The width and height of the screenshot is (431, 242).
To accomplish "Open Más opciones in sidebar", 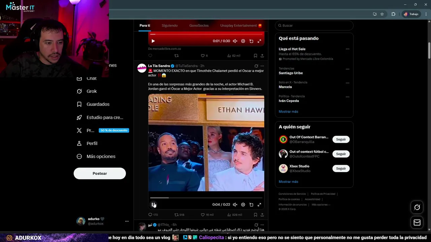I will coord(96,156).
